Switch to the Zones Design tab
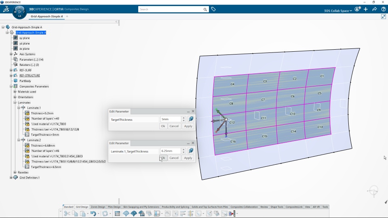 (98, 207)
